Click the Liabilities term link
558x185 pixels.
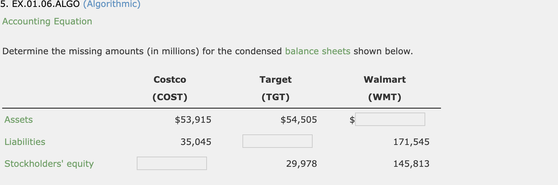click(25, 142)
